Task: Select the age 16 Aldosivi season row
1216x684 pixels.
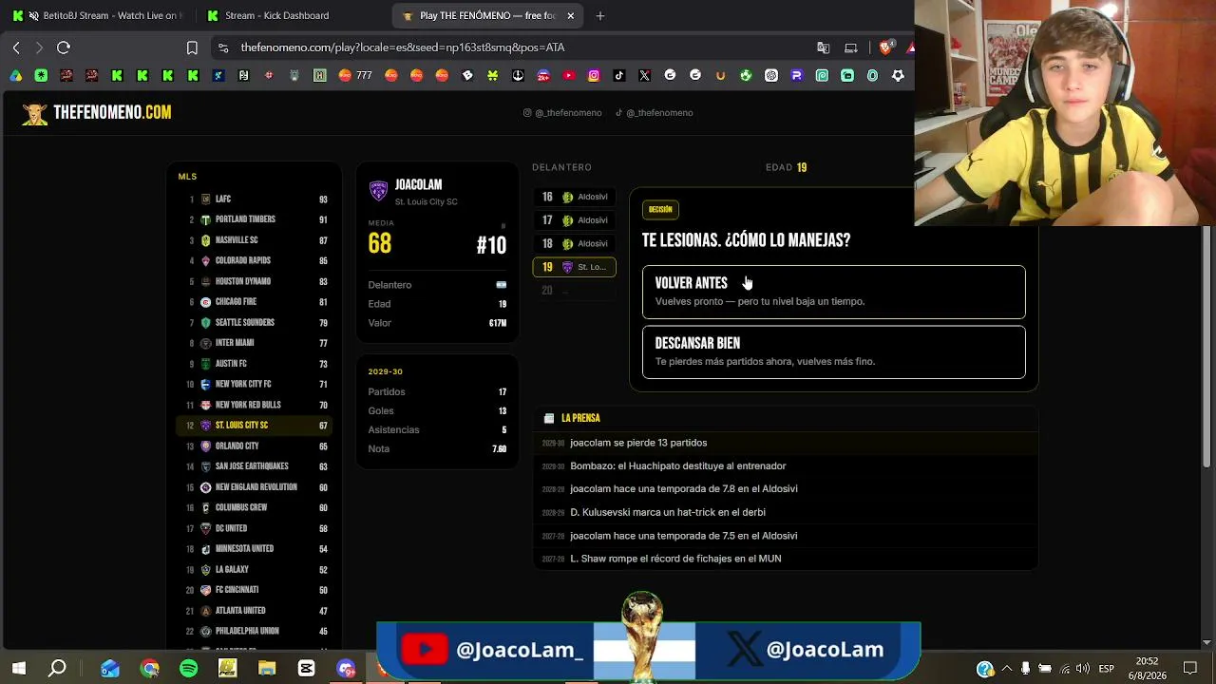Action: (x=575, y=198)
